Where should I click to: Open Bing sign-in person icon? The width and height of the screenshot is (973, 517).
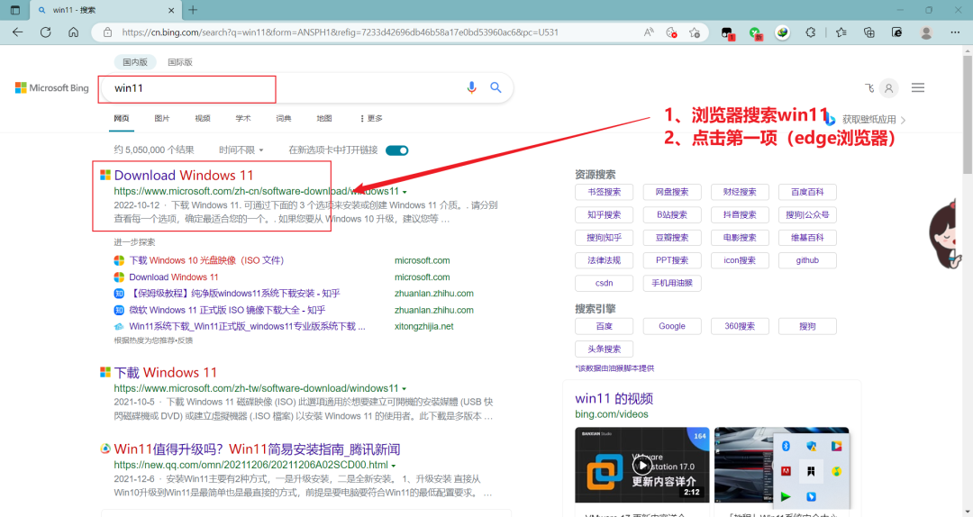coord(888,88)
